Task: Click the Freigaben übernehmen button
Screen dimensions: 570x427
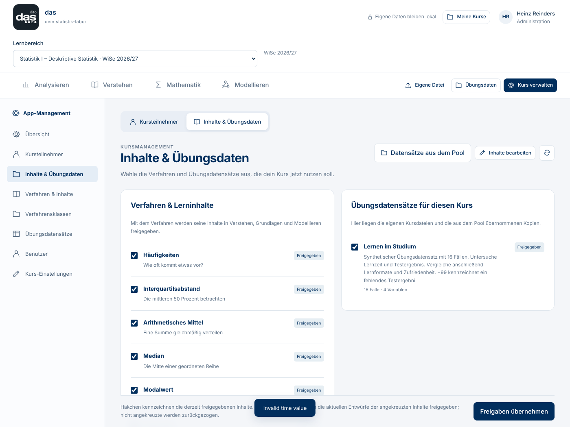Action: tap(514, 411)
